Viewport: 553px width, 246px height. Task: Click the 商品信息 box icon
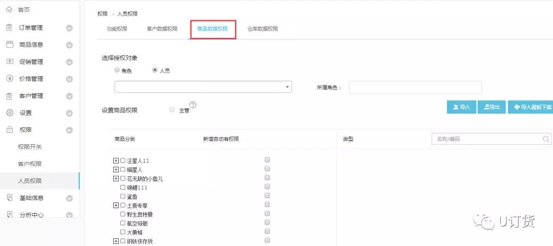[10, 44]
